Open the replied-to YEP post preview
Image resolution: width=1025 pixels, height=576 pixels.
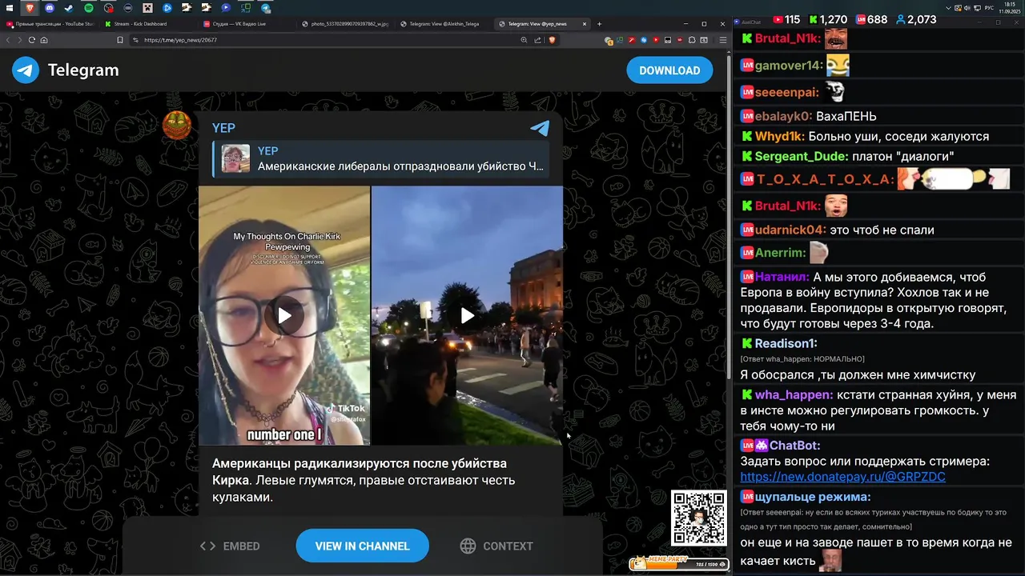click(x=381, y=158)
